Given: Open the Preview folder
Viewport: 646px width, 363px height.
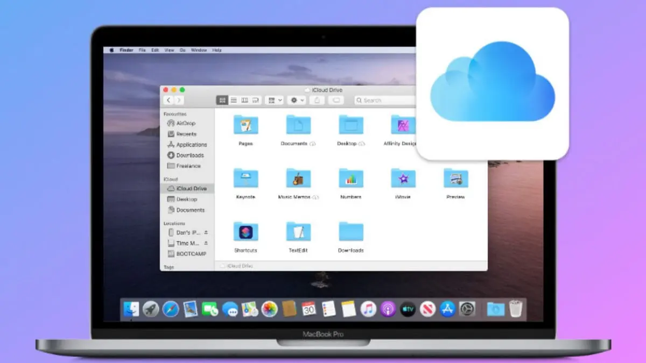Looking at the screenshot, I should click(455, 178).
